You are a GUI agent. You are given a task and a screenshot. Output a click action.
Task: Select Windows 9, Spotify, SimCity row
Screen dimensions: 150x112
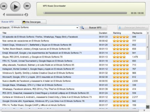pos(73,73)
